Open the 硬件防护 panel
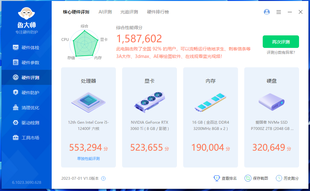The image size is (310, 191). tap(27, 92)
